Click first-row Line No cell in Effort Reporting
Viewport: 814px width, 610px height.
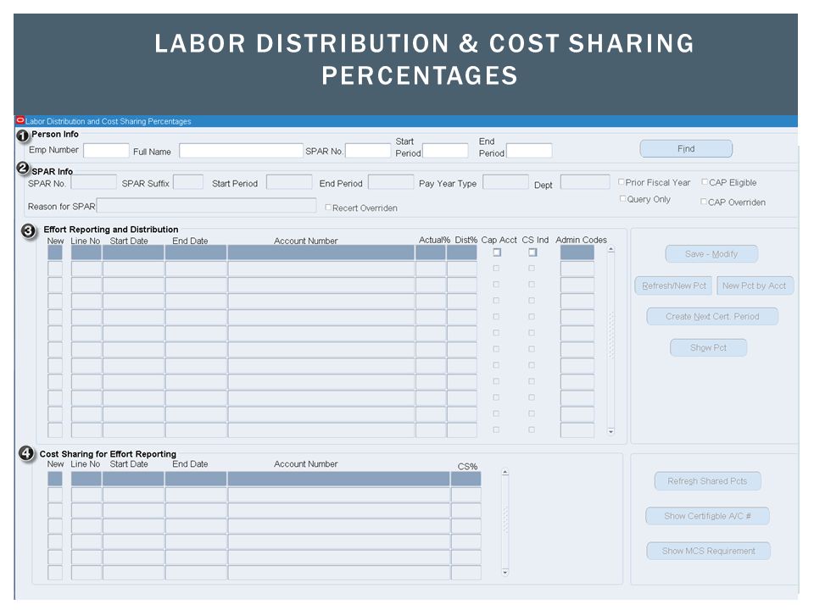click(86, 252)
